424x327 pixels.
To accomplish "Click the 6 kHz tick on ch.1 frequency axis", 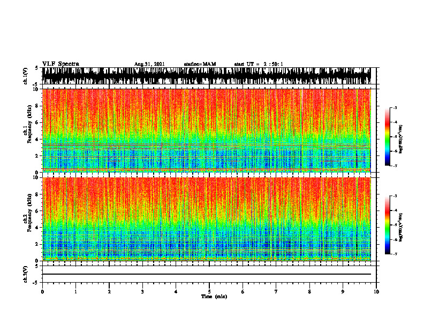I will click(37, 122).
